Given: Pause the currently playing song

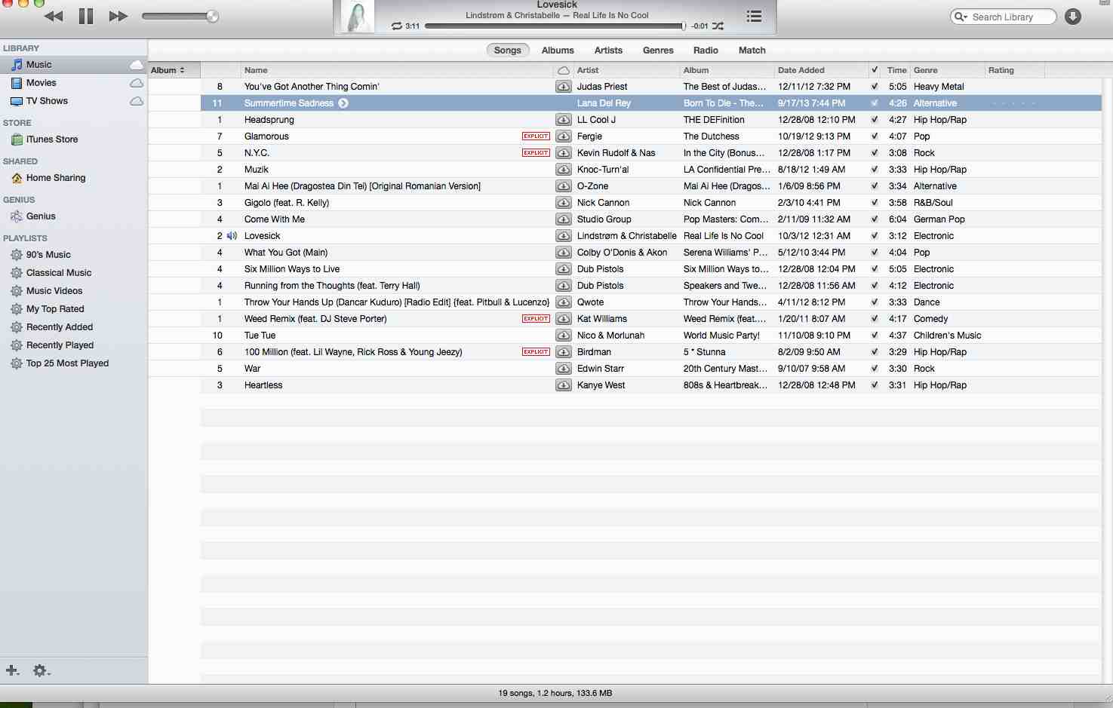Looking at the screenshot, I should (86, 16).
